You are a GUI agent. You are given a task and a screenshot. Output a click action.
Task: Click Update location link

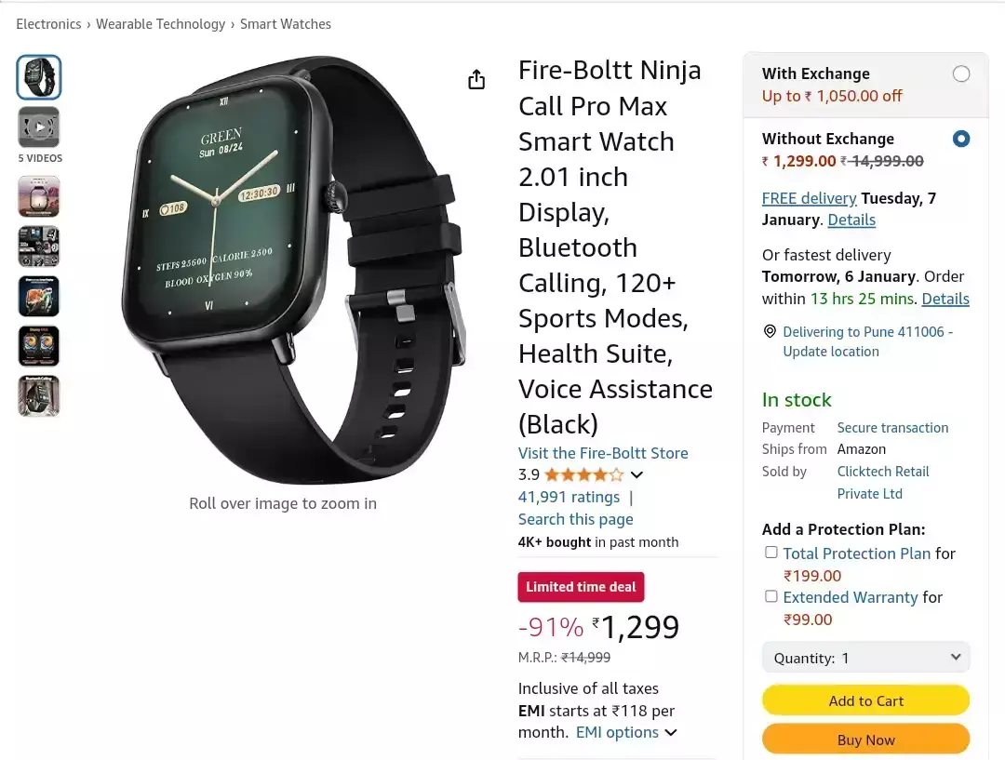(831, 352)
